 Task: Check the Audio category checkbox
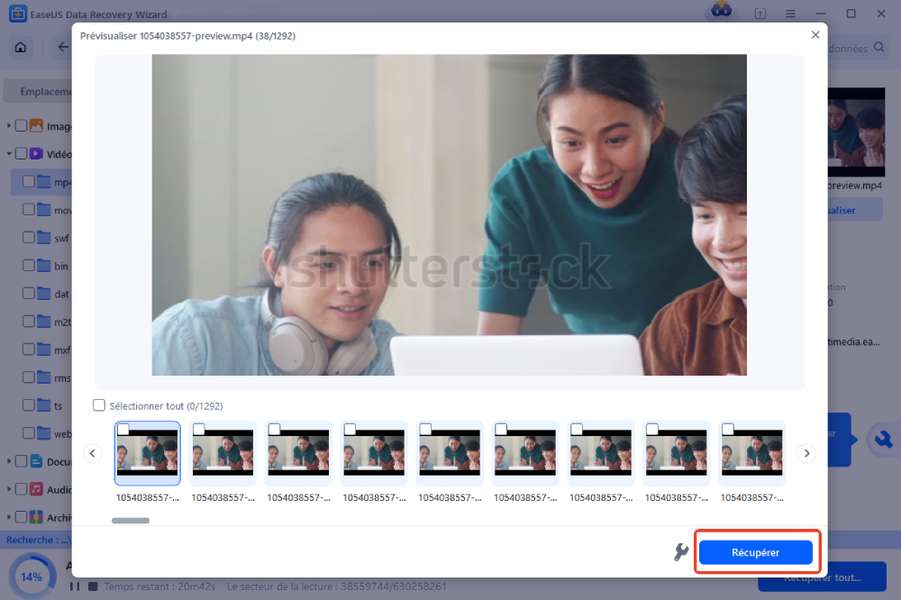22,489
